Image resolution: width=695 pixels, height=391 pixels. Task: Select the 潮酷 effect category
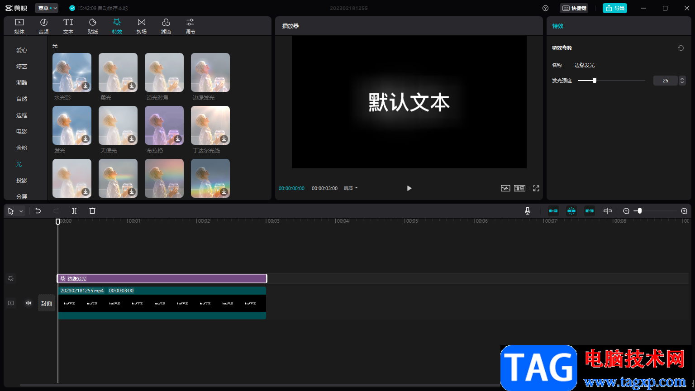[22, 83]
